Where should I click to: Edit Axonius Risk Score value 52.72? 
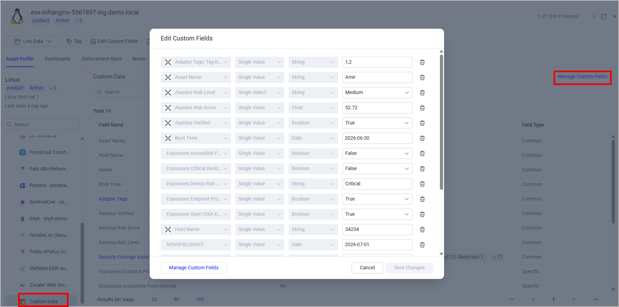tap(377, 108)
